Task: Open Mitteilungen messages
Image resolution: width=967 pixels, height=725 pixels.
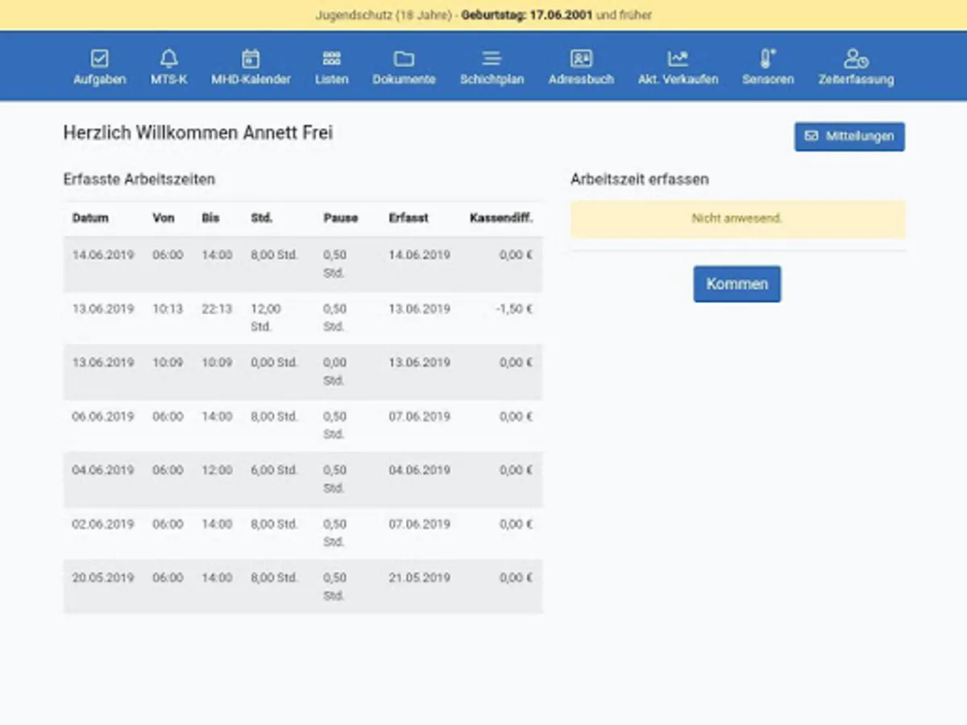Action: point(849,136)
